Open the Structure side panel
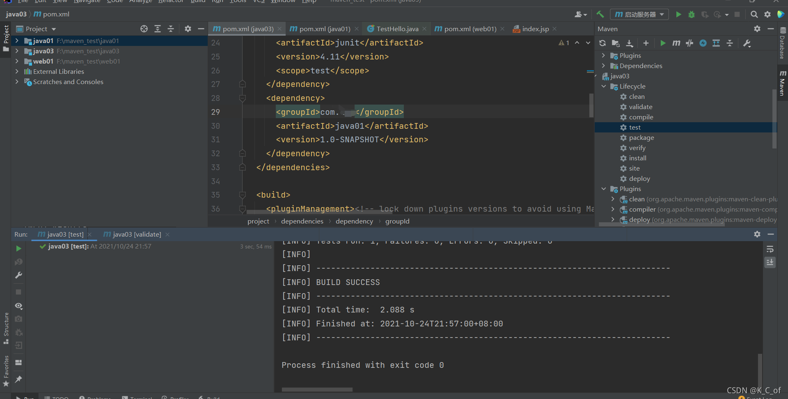This screenshot has height=399, width=788. 6,328
